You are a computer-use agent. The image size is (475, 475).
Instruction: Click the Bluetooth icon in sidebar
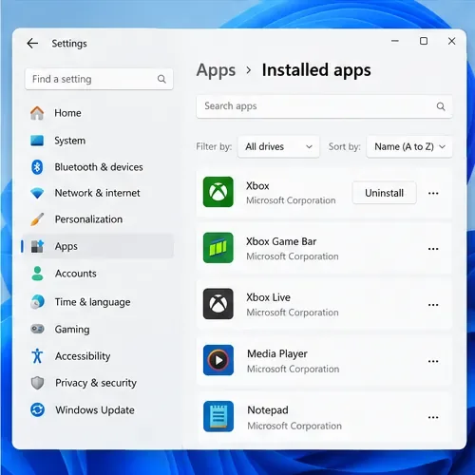37,167
